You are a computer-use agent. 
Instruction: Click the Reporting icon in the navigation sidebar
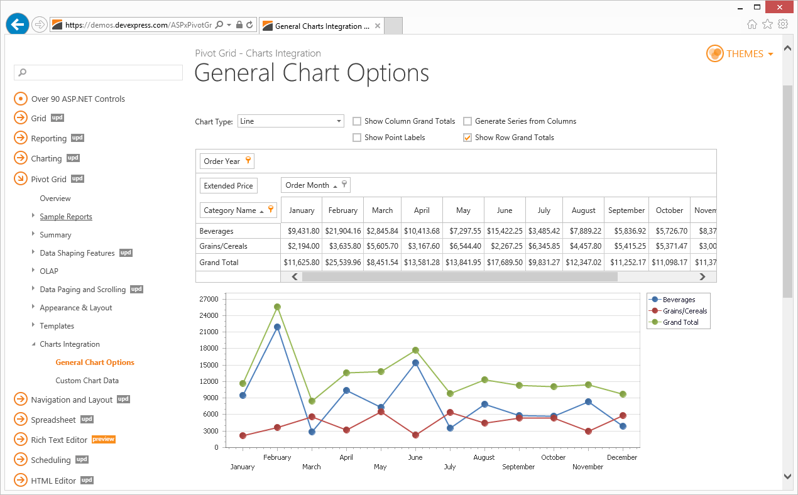[19, 138]
